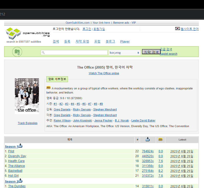
Task: Click The Office poster thumbnail
Action: coord(27,96)
